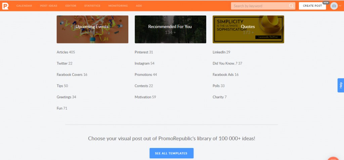Image resolution: width=344 pixels, height=160 pixels.
Task: Select the LinkedIn 29 category
Action: tap(221, 52)
